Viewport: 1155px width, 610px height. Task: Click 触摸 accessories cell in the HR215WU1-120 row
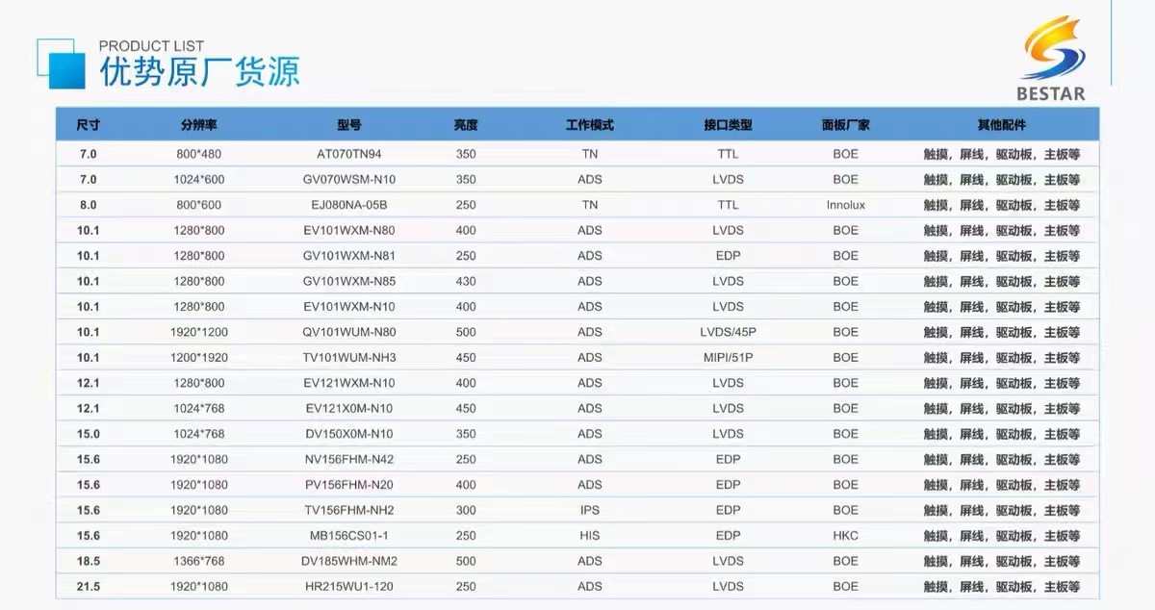click(x=1002, y=587)
